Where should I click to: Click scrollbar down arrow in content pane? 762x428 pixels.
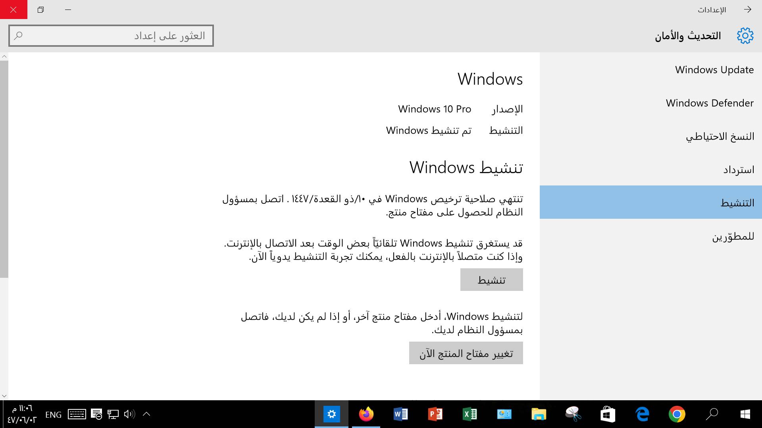[x=4, y=396]
